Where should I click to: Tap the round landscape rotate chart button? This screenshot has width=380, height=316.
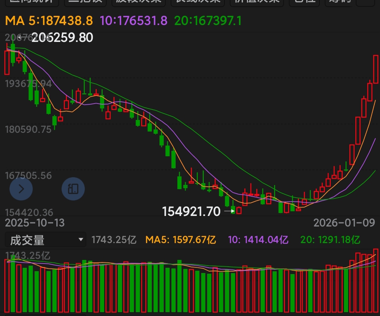coord(73,189)
